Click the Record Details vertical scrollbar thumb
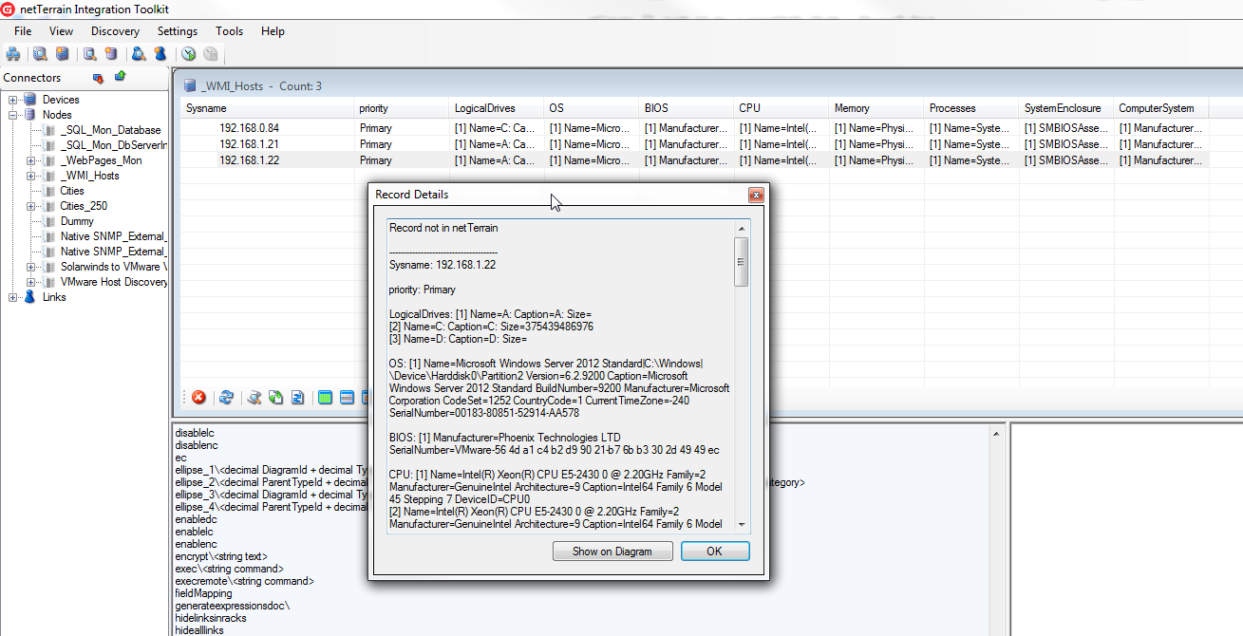Image resolution: width=1243 pixels, height=636 pixels. click(x=741, y=261)
